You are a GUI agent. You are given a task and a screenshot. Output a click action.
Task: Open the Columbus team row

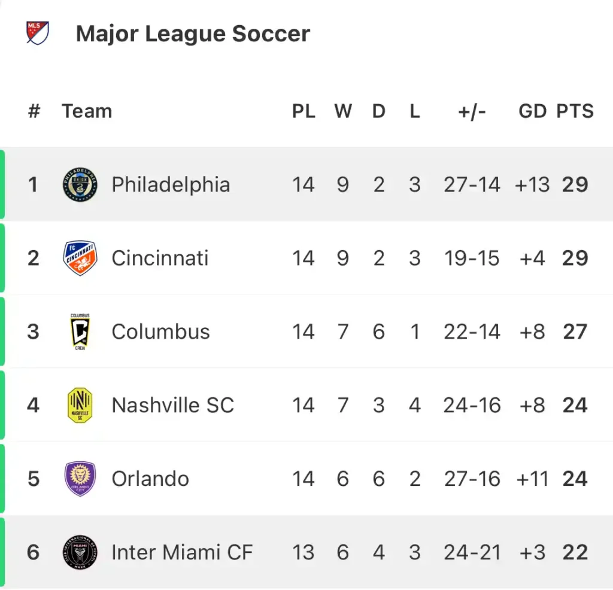(306, 332)
